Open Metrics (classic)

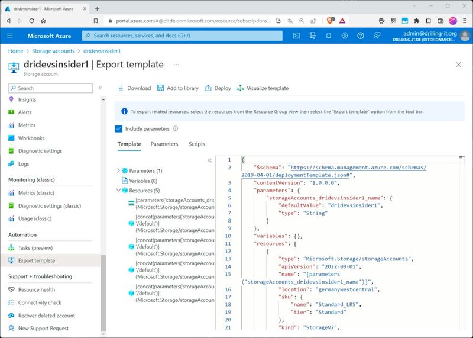36,193
